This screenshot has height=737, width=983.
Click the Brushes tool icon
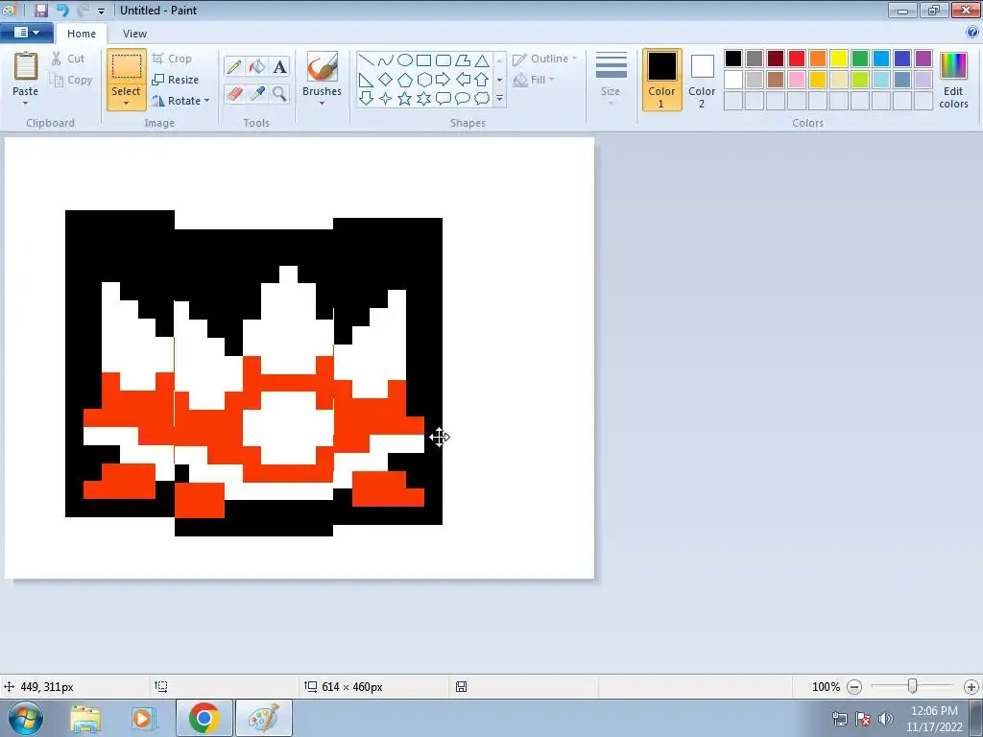[323, 66]
